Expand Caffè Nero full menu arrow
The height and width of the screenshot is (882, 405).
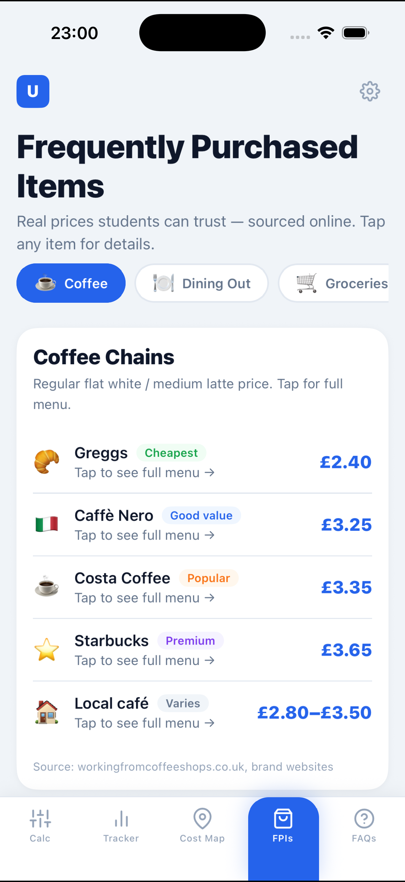coord(210,536)
